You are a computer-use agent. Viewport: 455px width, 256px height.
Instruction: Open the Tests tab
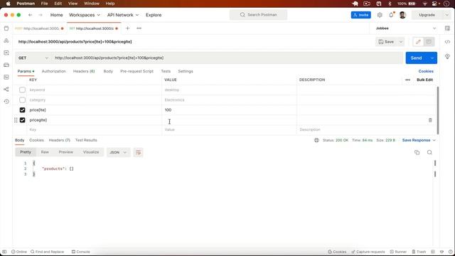click(x=166, y=71)
